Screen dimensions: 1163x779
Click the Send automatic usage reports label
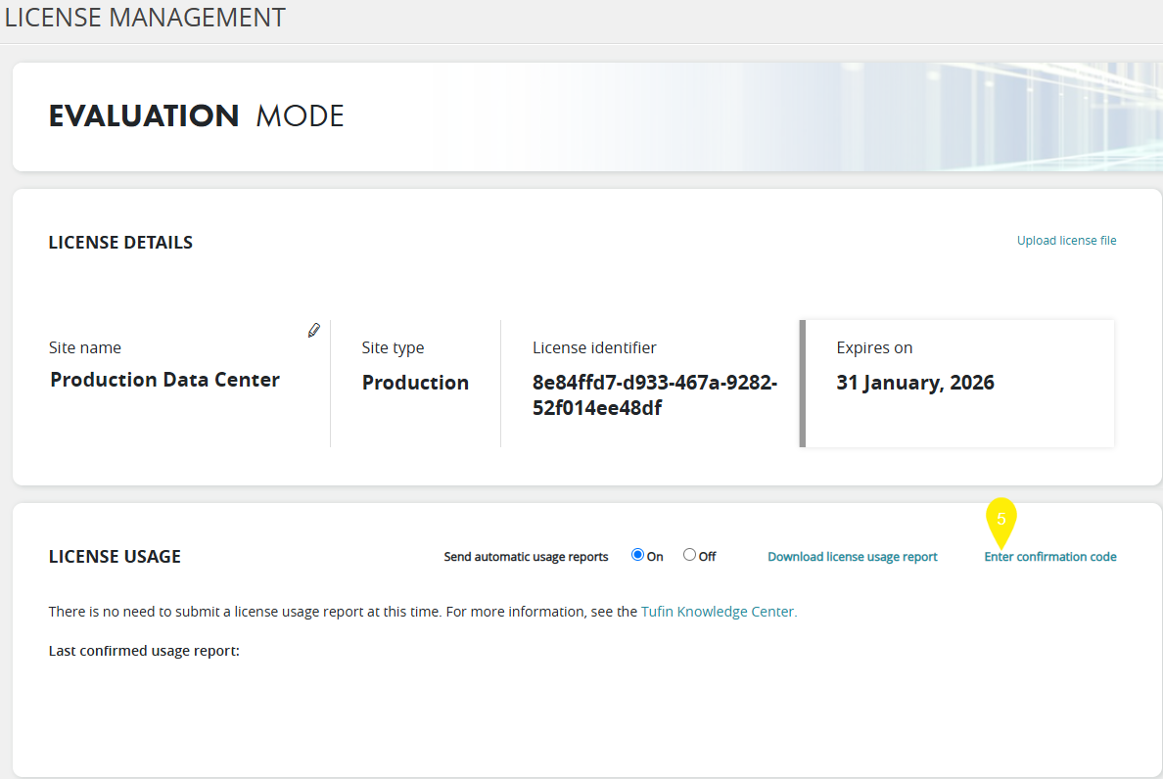pyautogui.click(x=526, y=557)
